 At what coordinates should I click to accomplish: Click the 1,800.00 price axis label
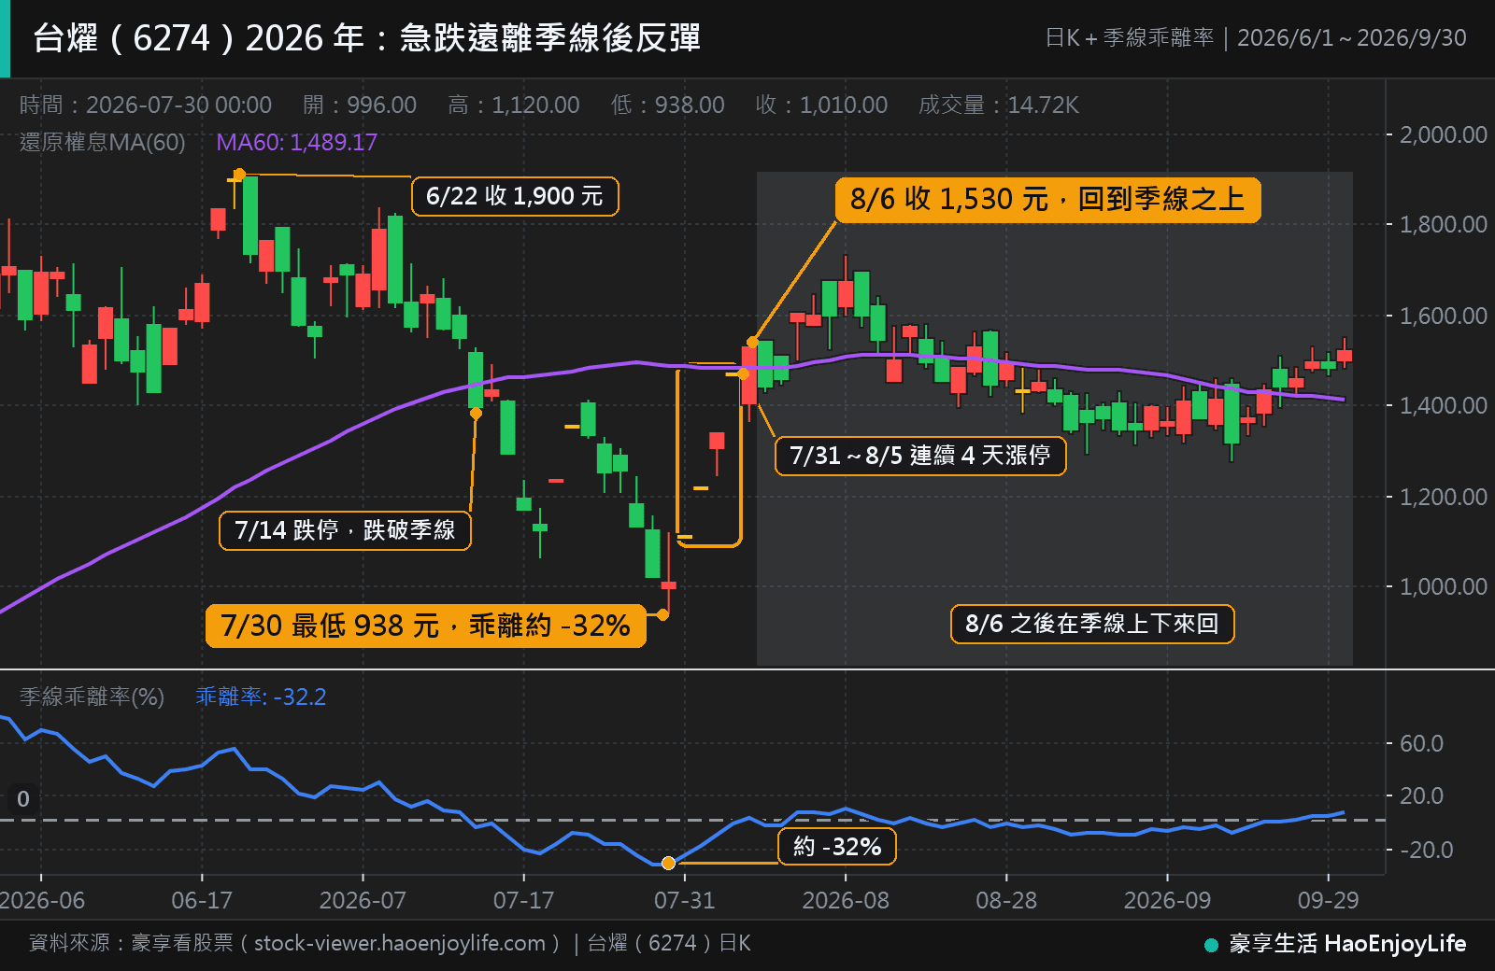[1443, 224]
